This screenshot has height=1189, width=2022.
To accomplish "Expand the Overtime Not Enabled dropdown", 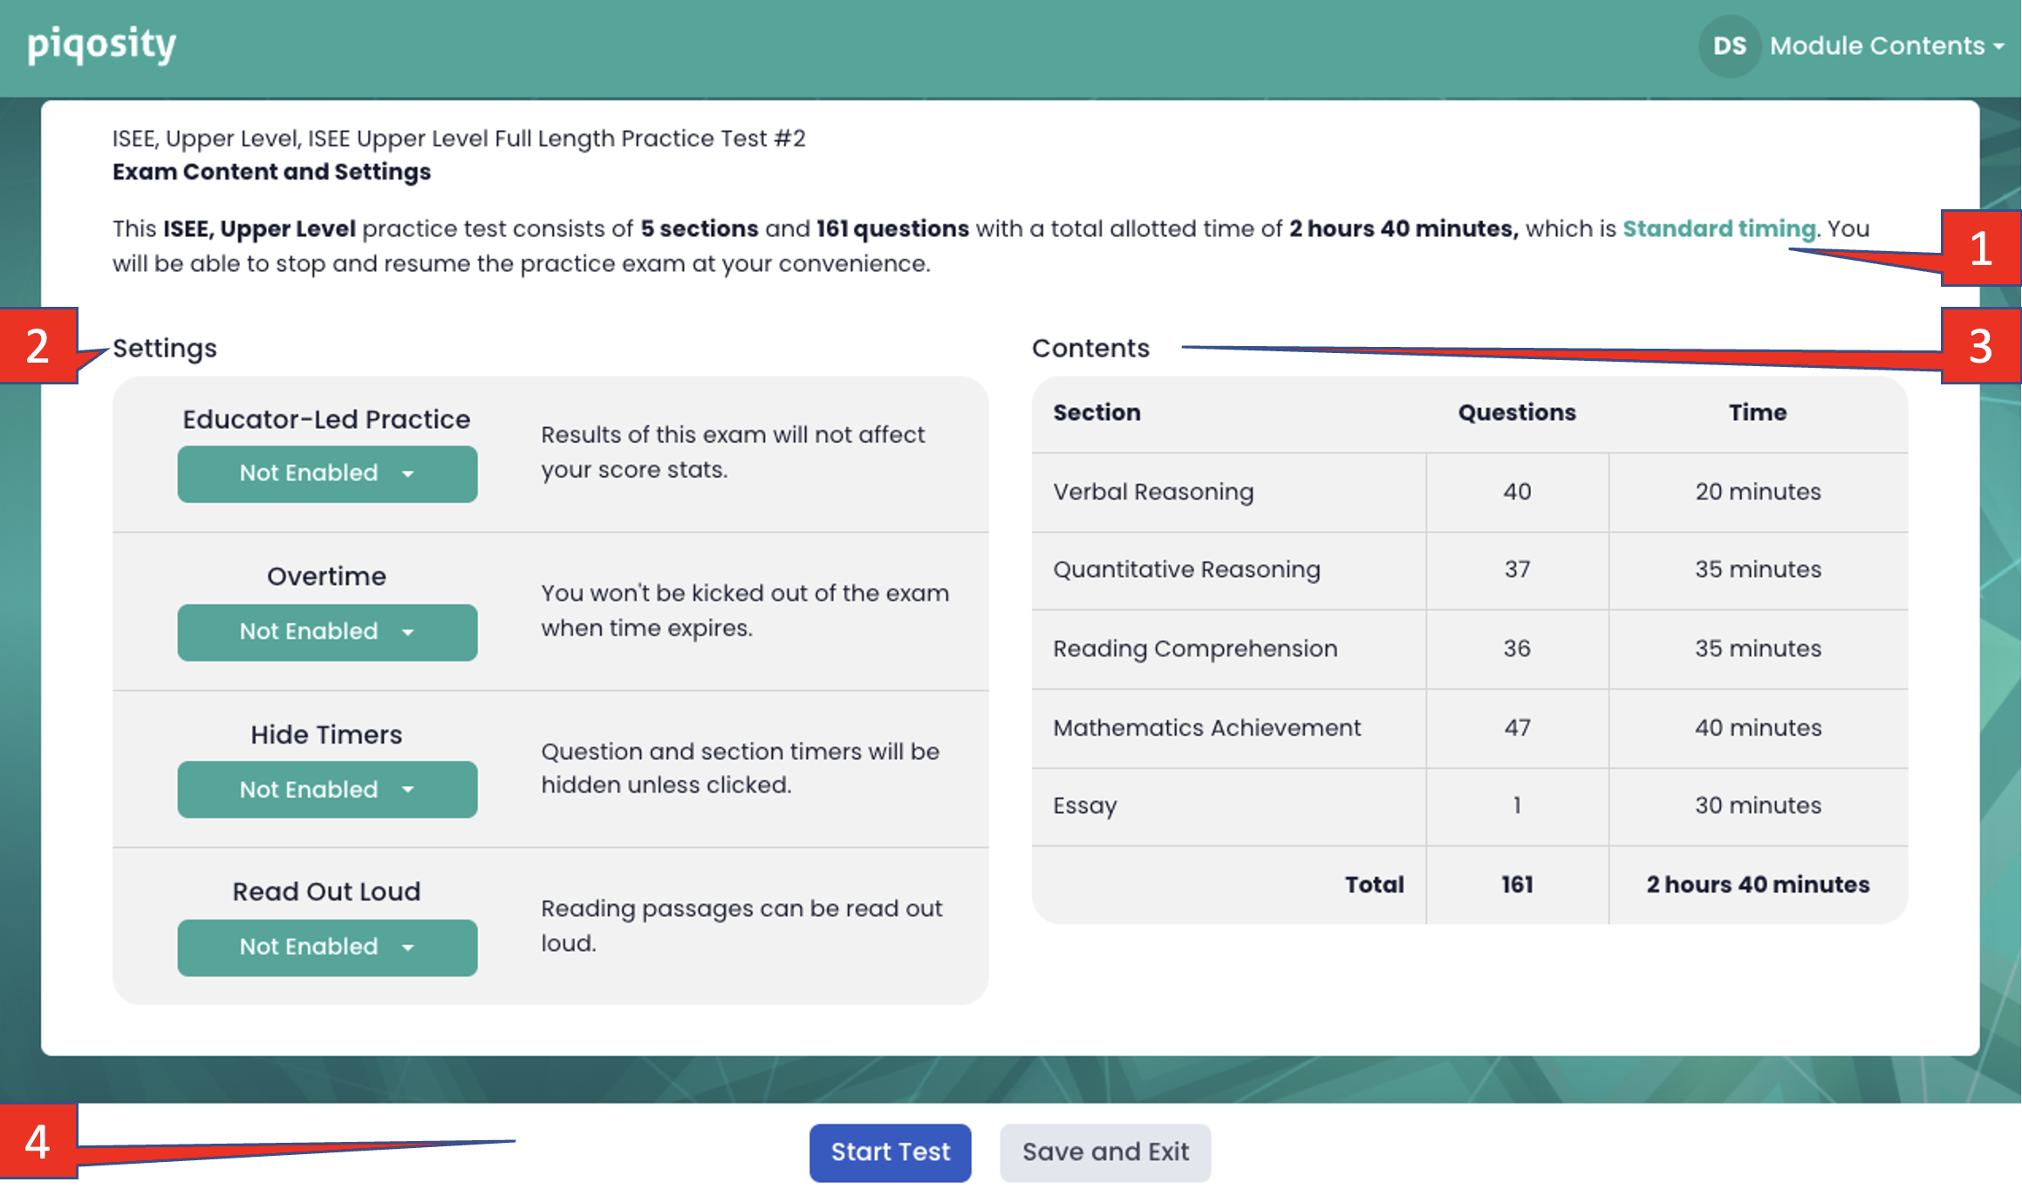I will (327, 632).
